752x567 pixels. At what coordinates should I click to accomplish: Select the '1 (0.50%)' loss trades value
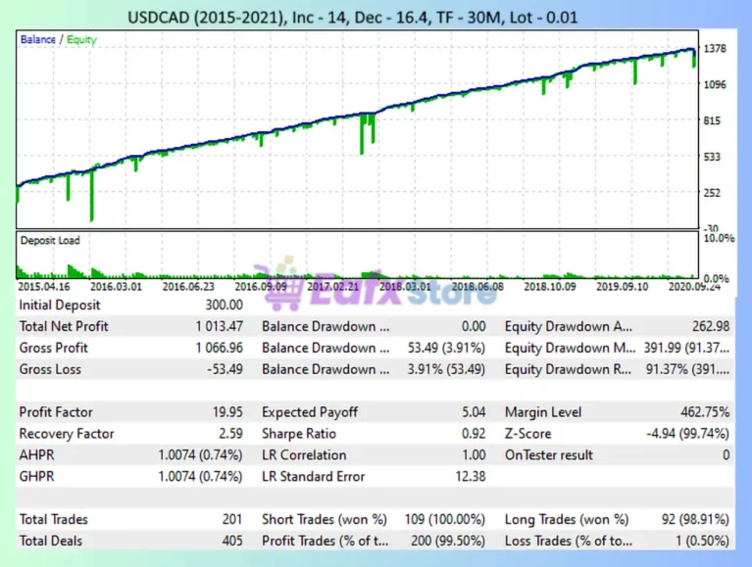pos(703,542)
